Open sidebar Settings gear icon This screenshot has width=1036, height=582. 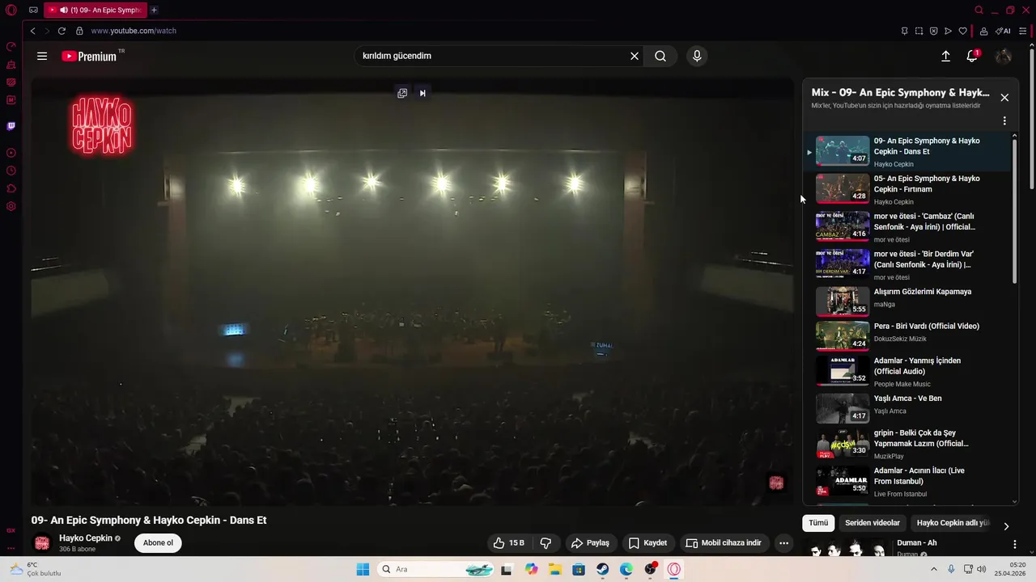tap(11, 206)
